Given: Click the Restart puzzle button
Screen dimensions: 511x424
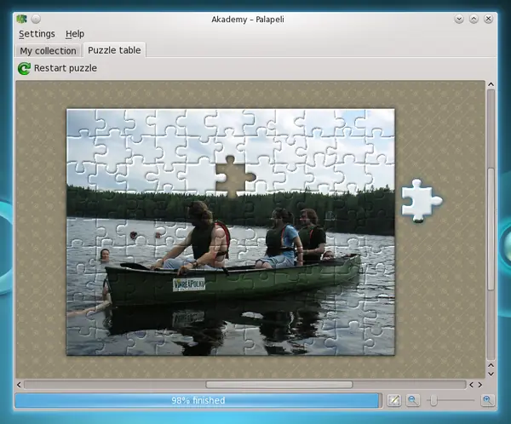Looking at the screenshot, I should point(57,68).
